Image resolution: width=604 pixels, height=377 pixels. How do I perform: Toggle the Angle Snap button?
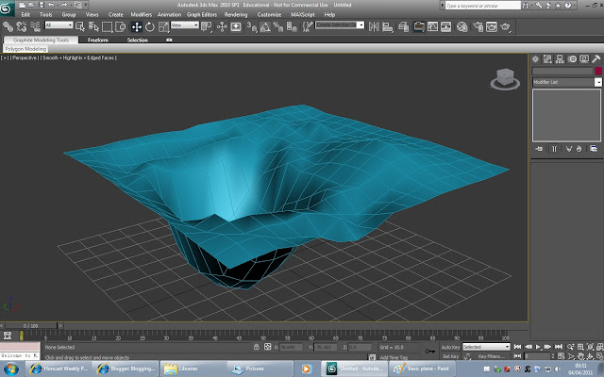[265, 26]
